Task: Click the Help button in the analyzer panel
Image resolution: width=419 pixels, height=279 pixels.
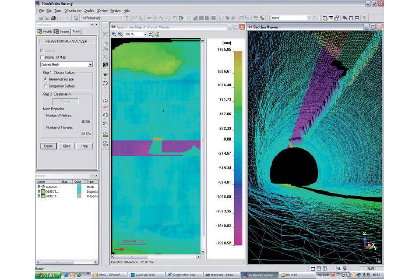Action: click(84, 146)
